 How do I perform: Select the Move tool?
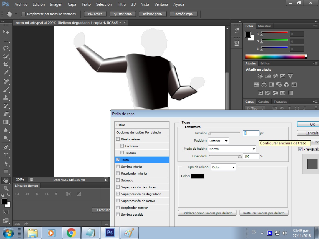pos(6,32)
